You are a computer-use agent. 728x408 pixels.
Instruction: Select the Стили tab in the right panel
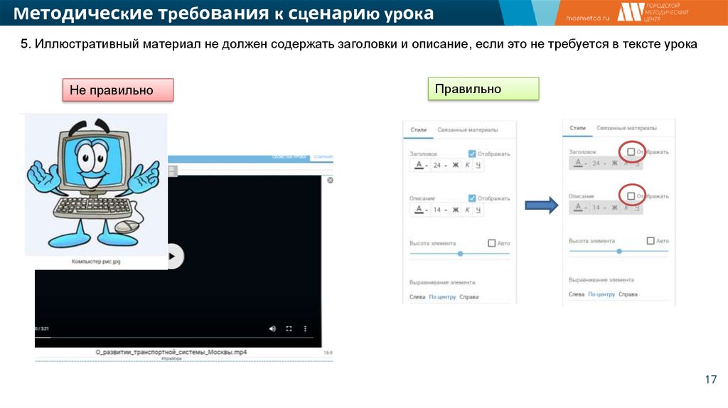(578, 128)
